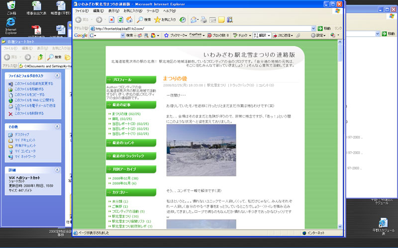Click マイ ドキュメント in the その他 panel
Image resolution: width=398 pixels, height=248 pixels.
(x=25, y=140)
